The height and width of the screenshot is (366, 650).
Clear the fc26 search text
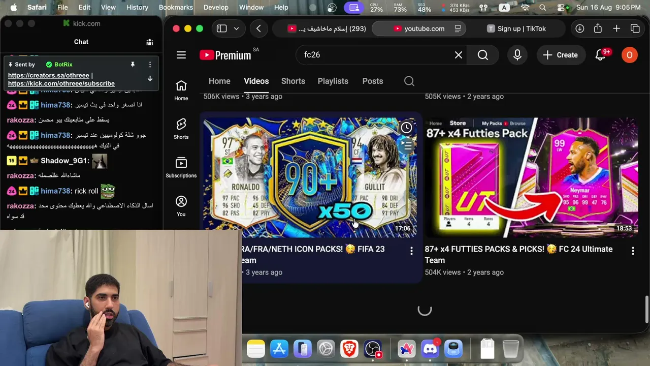[459, 55]
